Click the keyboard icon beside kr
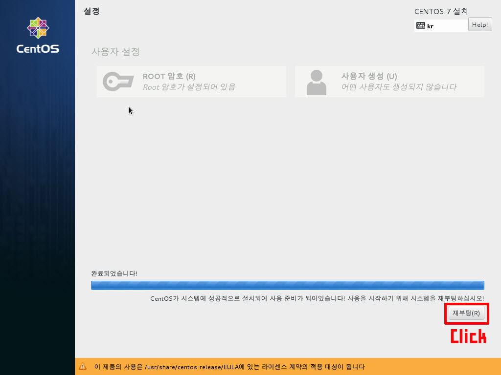 pos(421,25)
